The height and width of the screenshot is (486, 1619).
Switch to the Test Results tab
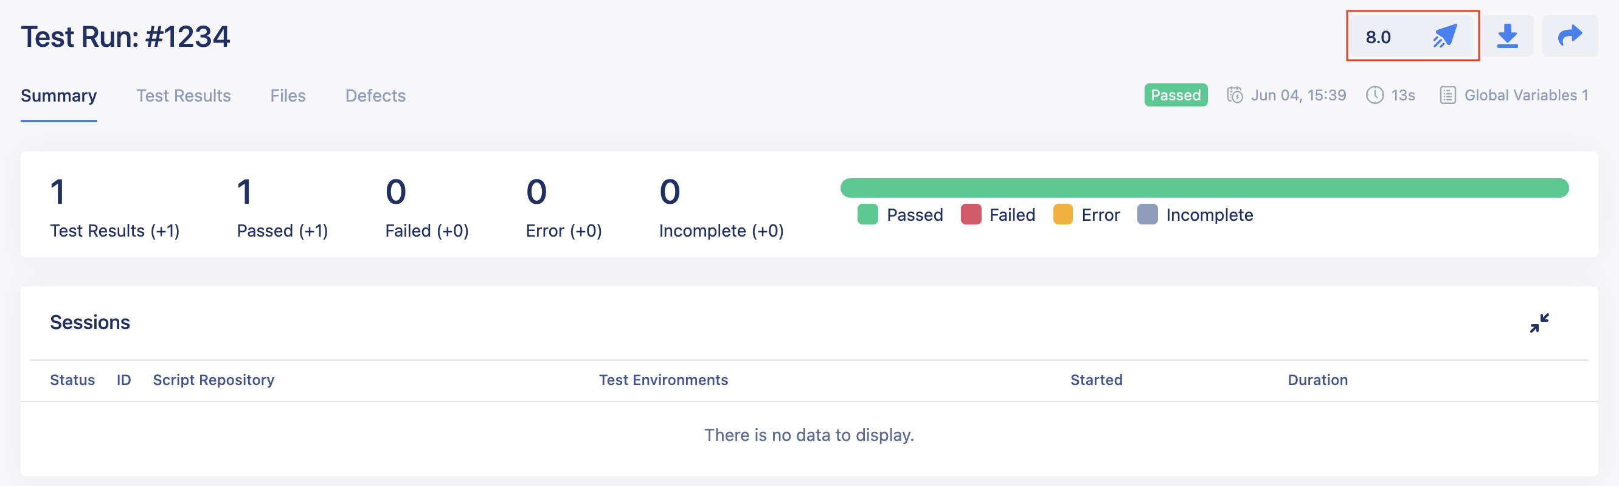(184, 95)
